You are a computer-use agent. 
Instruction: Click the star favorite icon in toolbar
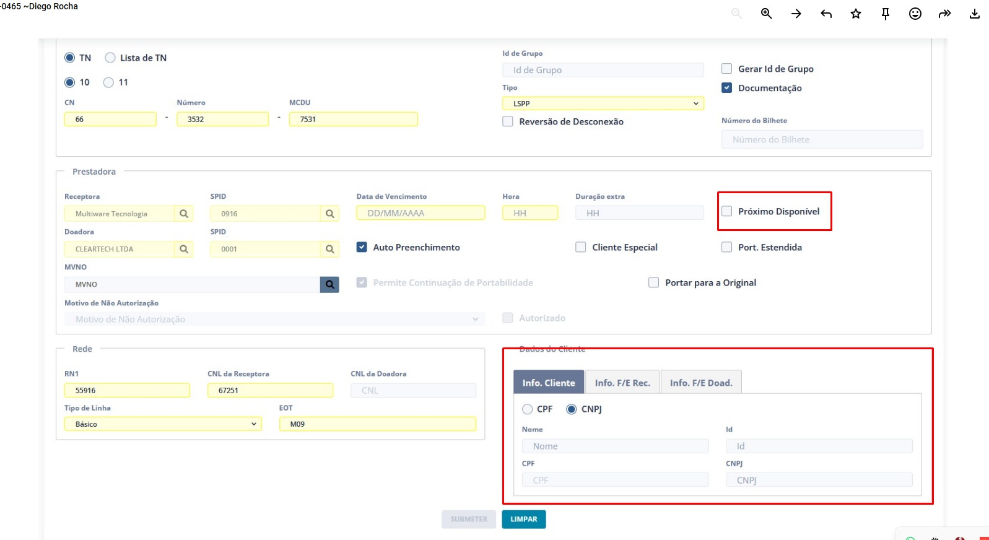click(x=855, y=14)
